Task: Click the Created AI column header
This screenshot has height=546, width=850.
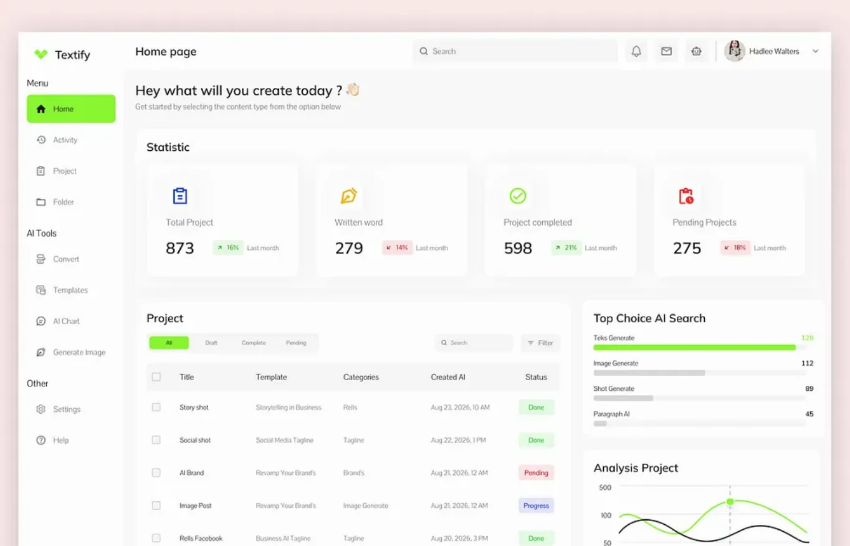Action: [448, 377]
